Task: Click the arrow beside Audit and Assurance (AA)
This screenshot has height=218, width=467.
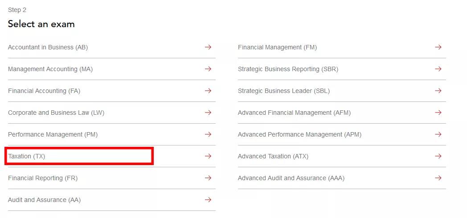Action: [x=208, y=200]
